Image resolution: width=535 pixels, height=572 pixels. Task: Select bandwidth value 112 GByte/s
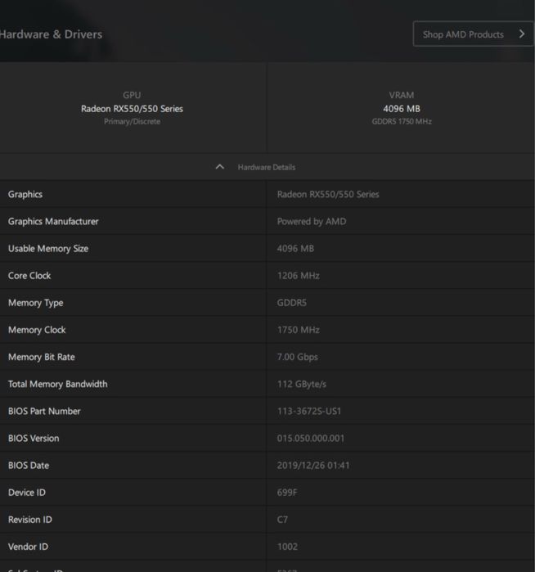pyautogui.click(x=302, y=384)
